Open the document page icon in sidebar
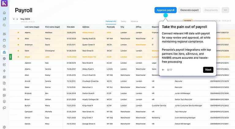This screenshot has width=235, height=129. (4, 83)
